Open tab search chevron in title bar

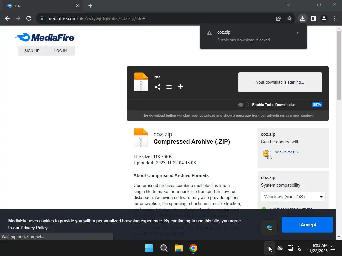(288, 5)
